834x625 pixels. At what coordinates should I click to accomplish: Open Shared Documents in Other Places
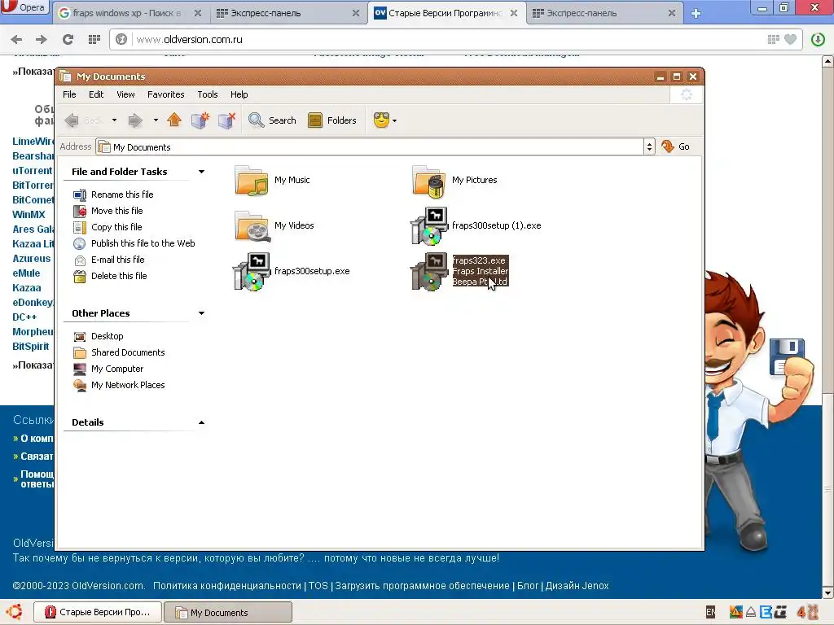128,352
